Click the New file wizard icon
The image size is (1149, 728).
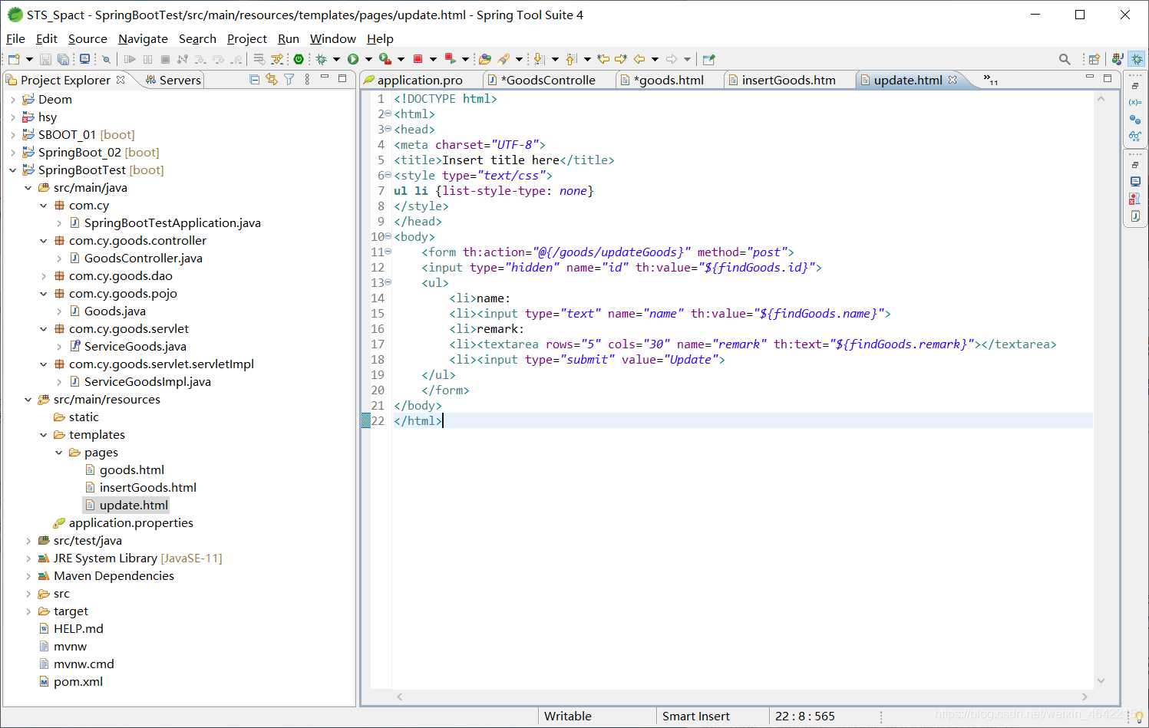14,59
